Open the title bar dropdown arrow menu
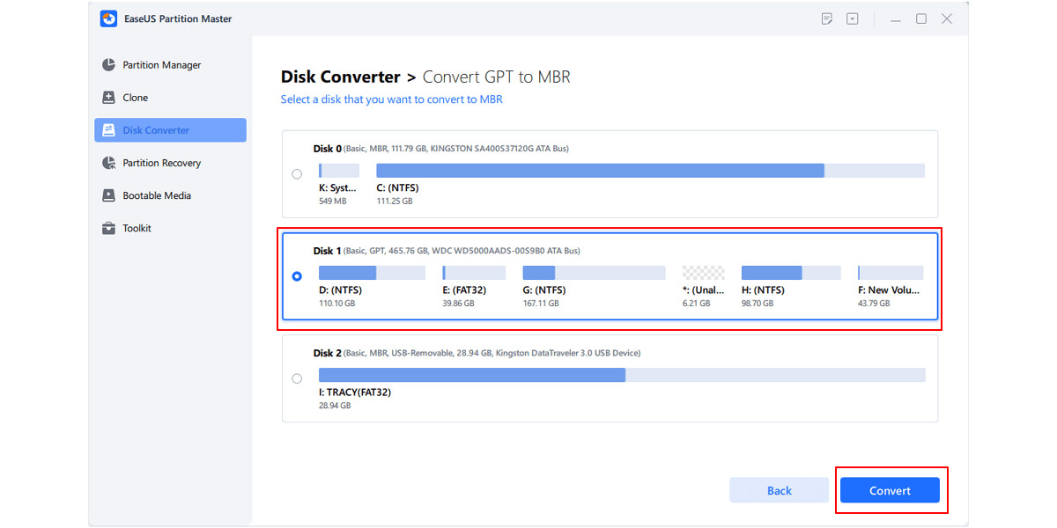 click(853, 18)
